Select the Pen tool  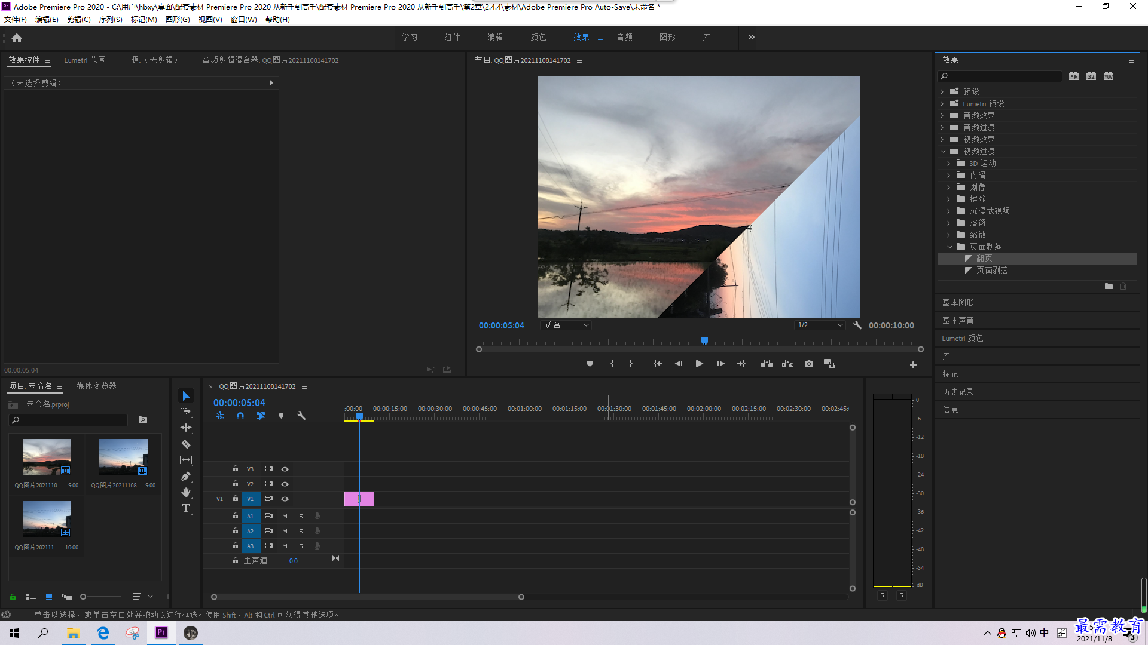tap(186, 476)
